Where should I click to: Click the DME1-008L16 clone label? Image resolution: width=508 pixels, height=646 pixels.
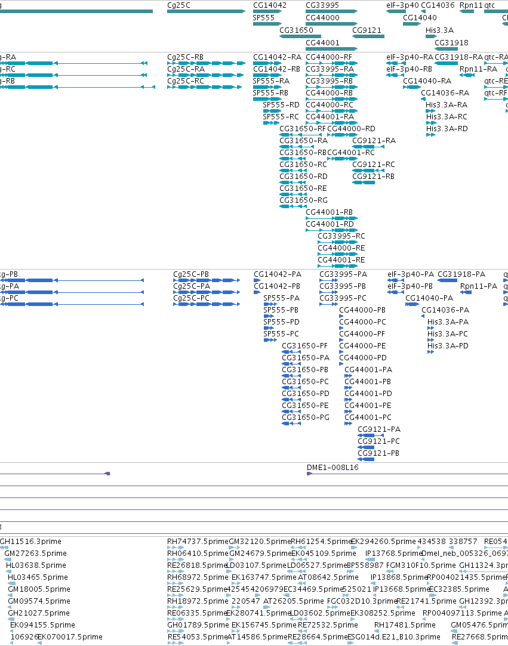332,467
